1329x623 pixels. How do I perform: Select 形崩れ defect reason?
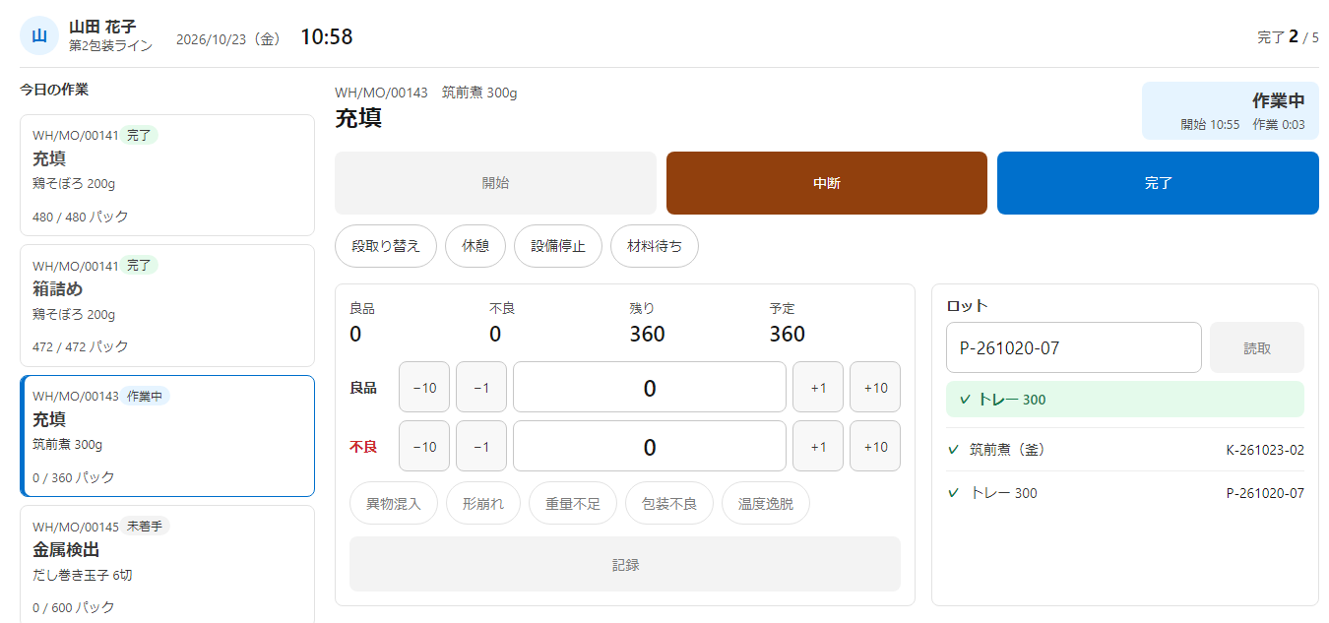tap(483, 504)
